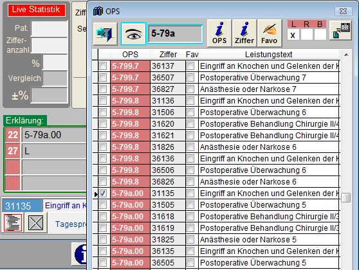Toggle the eye view button

click(x=133, y=34)
